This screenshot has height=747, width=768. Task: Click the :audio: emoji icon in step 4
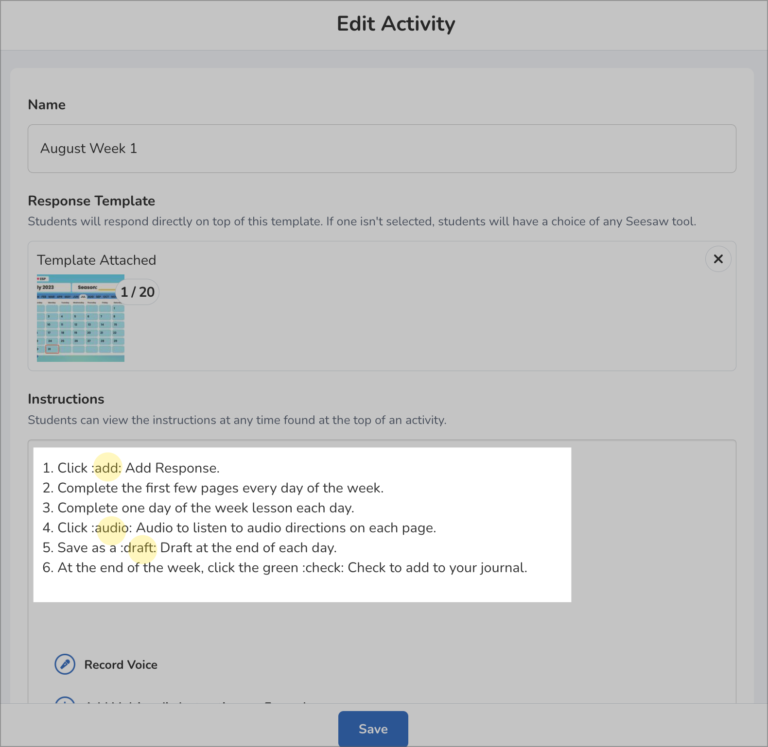tap(111, 527)
